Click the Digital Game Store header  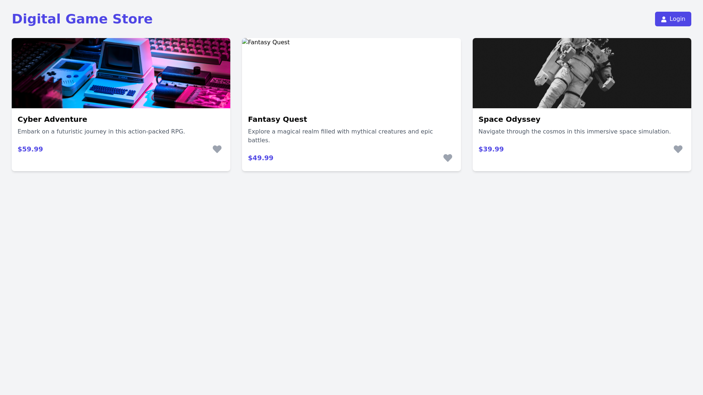click(x=82, y=19)
